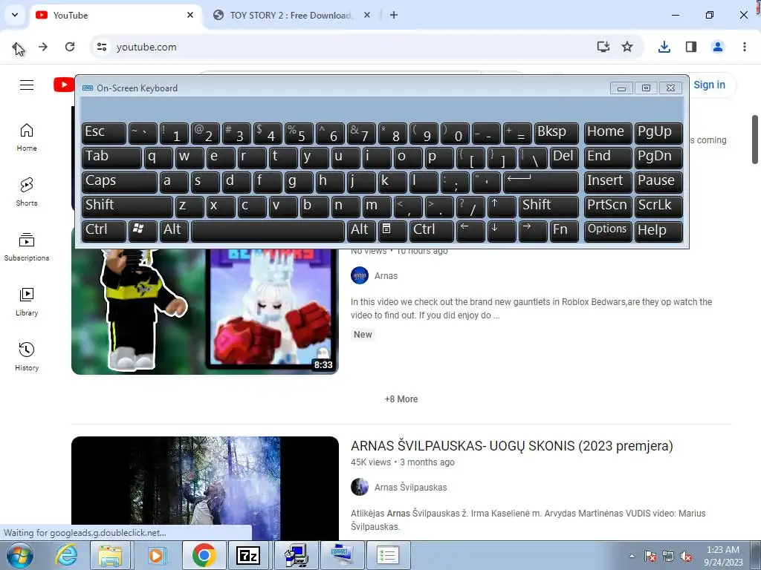Click the context menu key on keyboard
This screenshot has width=761, height=570.
click(392, 230)
